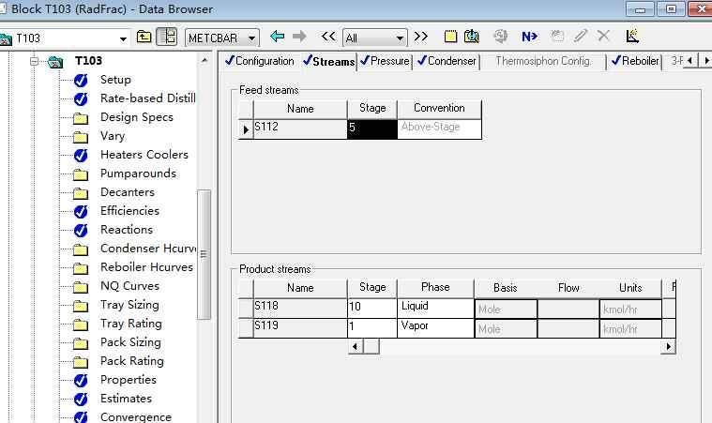Click the yellow comments note icon
Image resolution: width=712 pixels, height=423 pixels.
(x=450, y=37)
